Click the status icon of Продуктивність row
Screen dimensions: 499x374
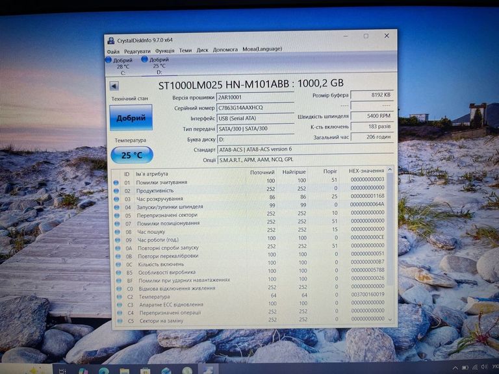116,191
